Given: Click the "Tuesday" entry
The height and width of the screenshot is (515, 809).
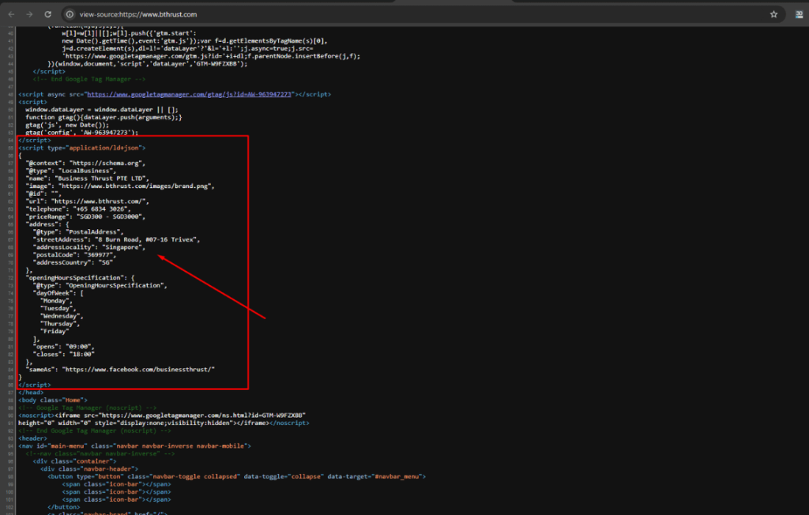Looking at the screenshot, I should click(58, 309).
